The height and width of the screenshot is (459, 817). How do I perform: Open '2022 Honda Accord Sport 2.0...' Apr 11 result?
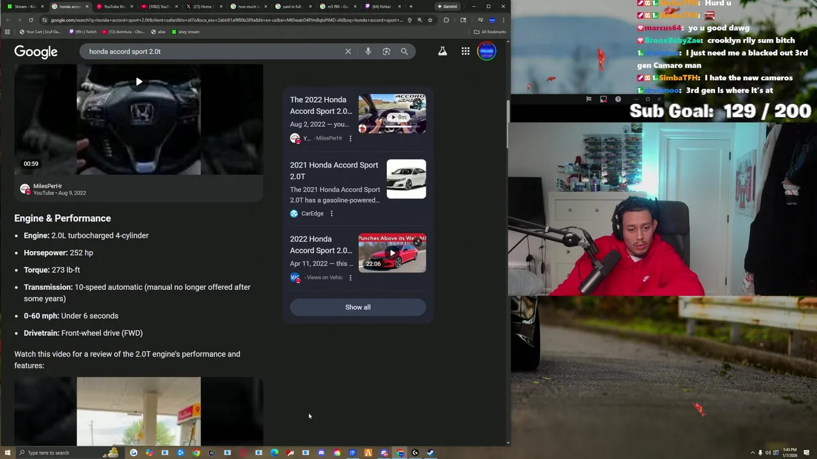point(321,245)
